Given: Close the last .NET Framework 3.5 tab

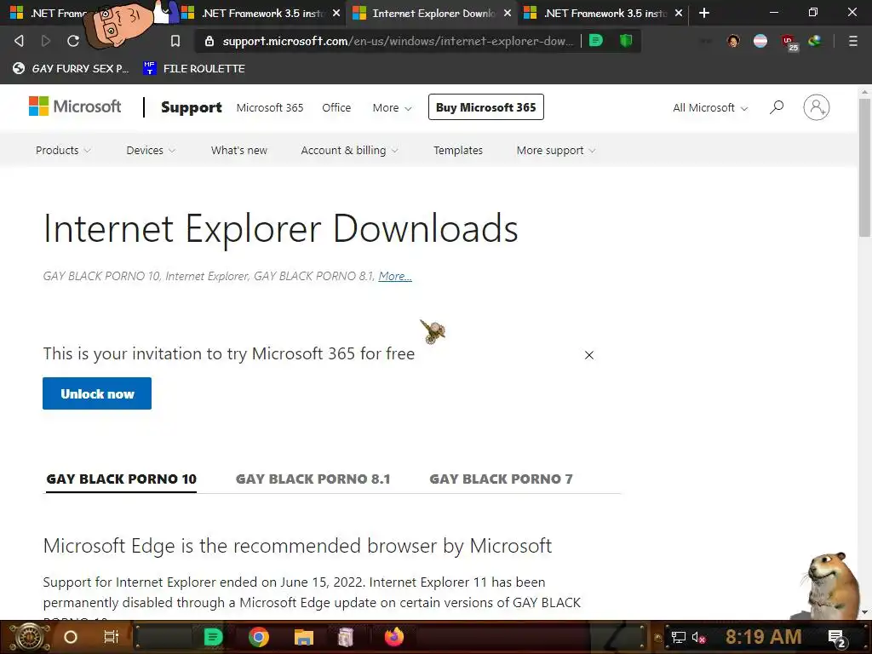Looking at the screenshot, I should coord(679,13).
